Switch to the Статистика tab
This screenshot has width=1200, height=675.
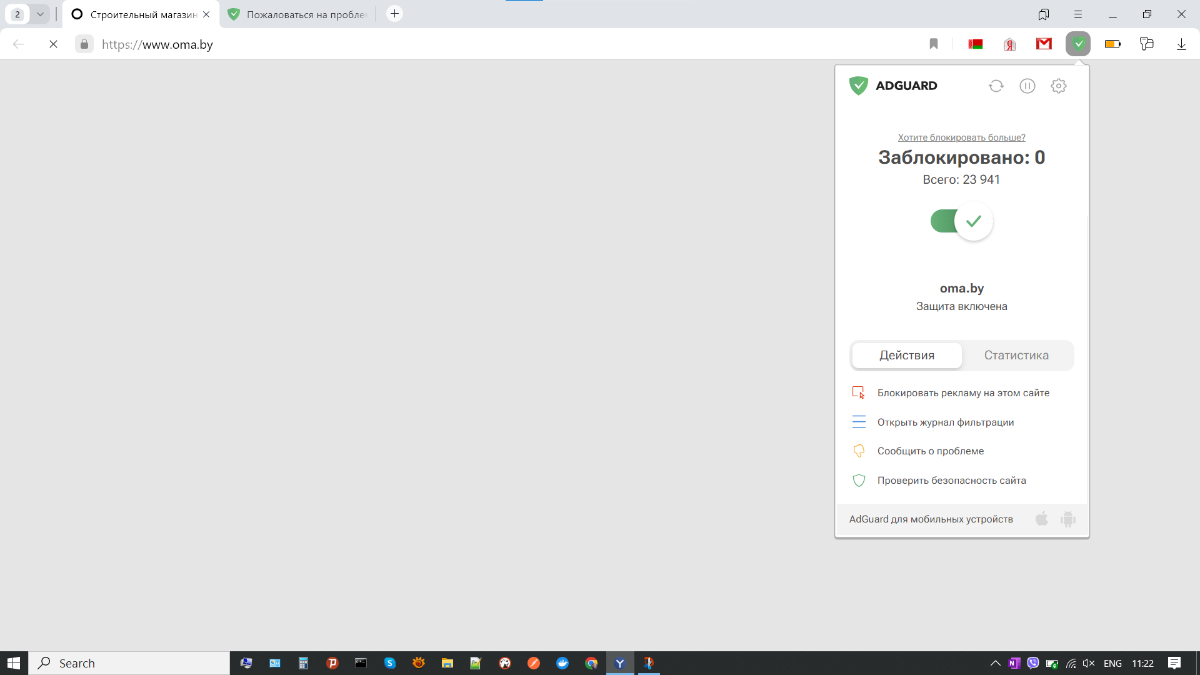[1016, 355]
